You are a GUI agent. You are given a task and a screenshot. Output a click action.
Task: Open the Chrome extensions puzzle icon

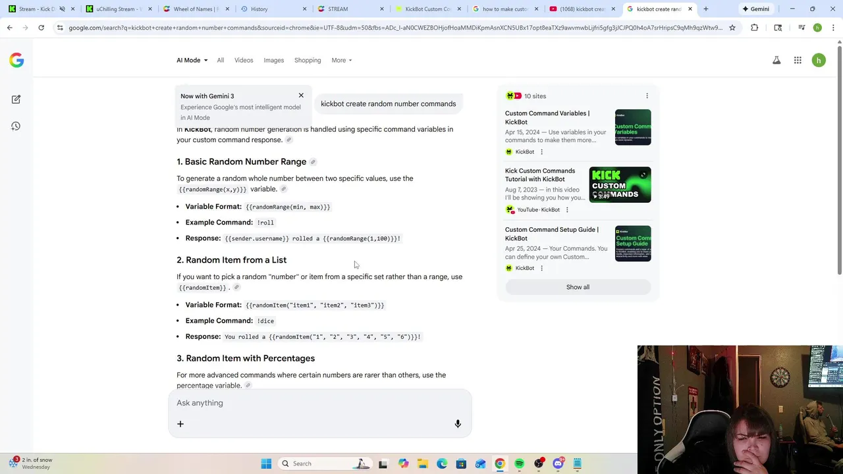click(x=754, y=28)
